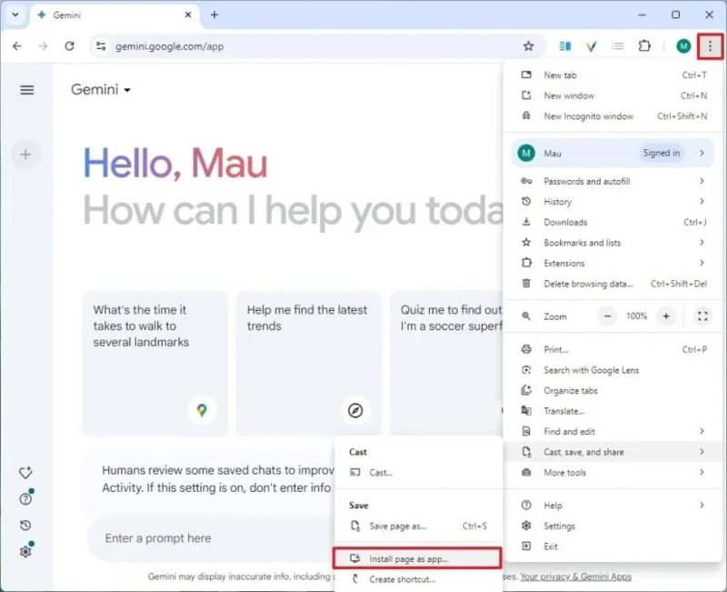Expand the Gemini model dropdown
727x592 pixels.
point(101,89)
